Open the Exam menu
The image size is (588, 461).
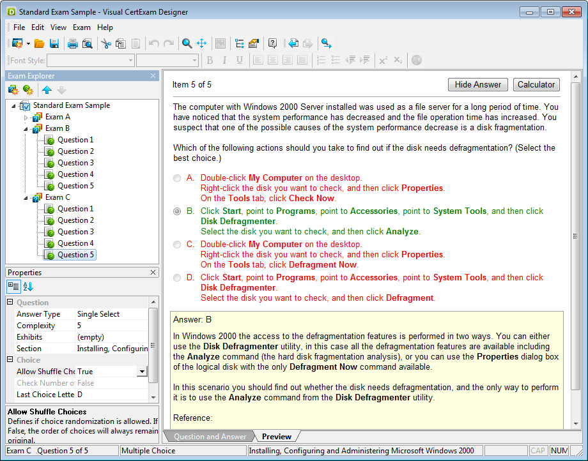tap(81, 27)
